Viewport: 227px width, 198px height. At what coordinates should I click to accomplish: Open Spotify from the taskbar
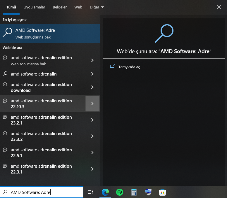120,192
